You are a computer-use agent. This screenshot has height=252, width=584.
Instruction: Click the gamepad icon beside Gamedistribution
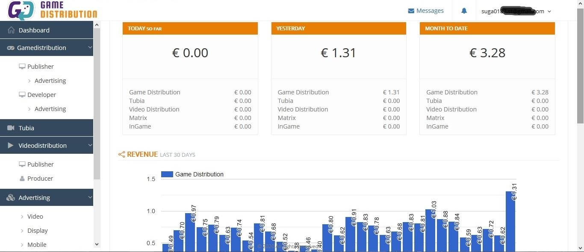[x=11, y=48]
